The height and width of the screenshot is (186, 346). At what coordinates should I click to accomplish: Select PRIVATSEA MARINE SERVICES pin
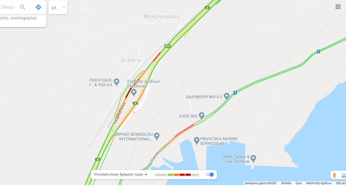[196, 141]
